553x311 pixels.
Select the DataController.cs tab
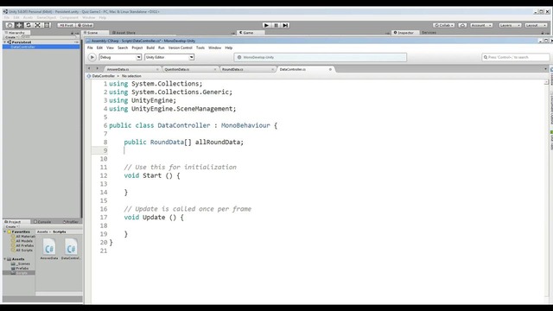coord(293,69)
